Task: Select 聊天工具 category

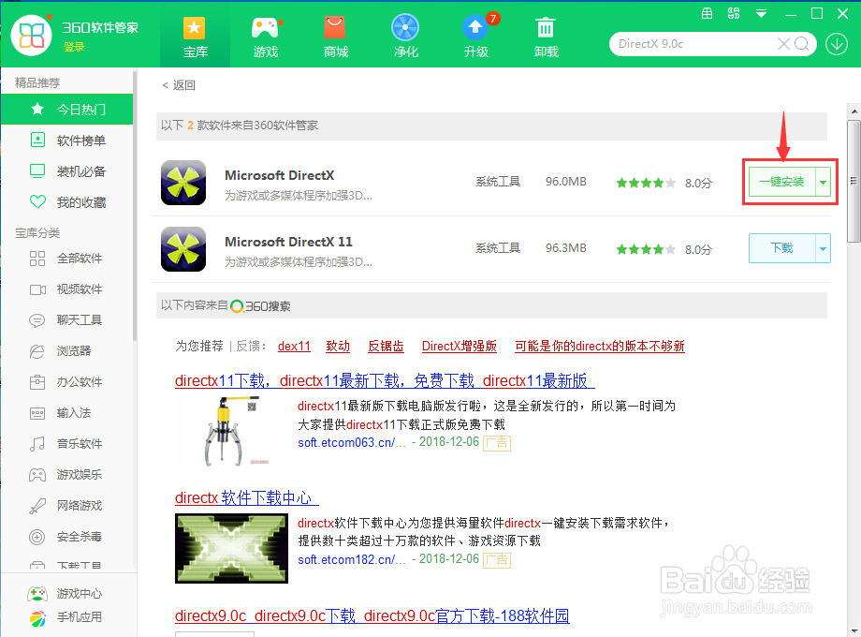Action: coord(67,319)
